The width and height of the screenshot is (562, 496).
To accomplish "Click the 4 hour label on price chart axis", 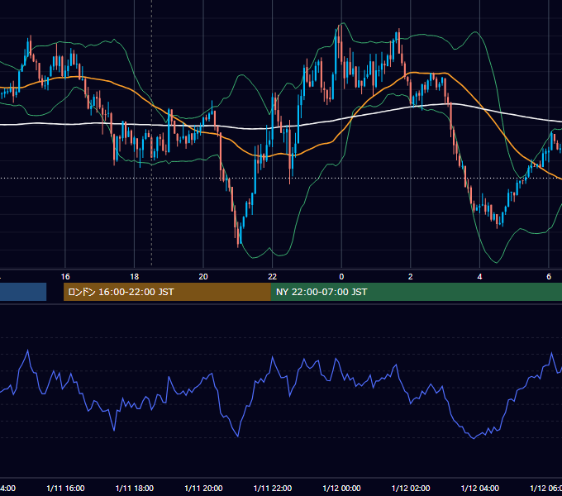I will point(479,277).
